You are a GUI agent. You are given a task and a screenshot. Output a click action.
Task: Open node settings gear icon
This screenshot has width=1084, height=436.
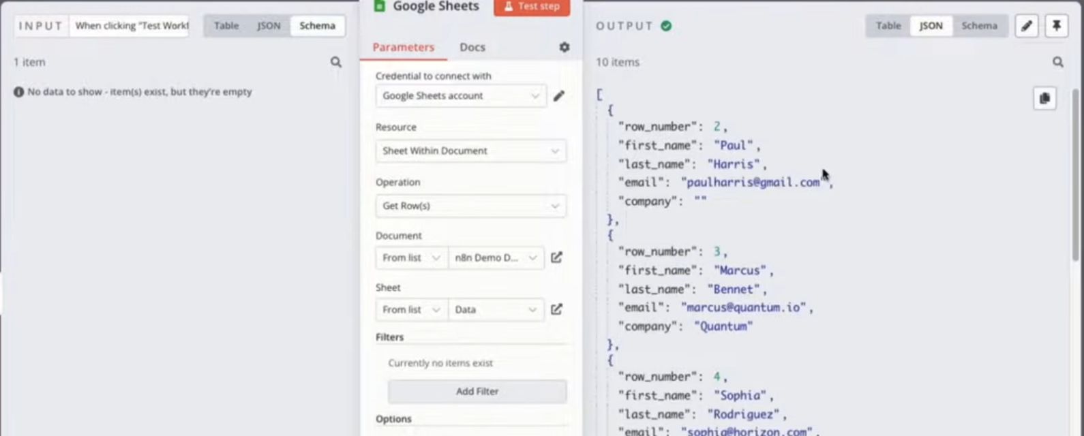tap(564, 47)
